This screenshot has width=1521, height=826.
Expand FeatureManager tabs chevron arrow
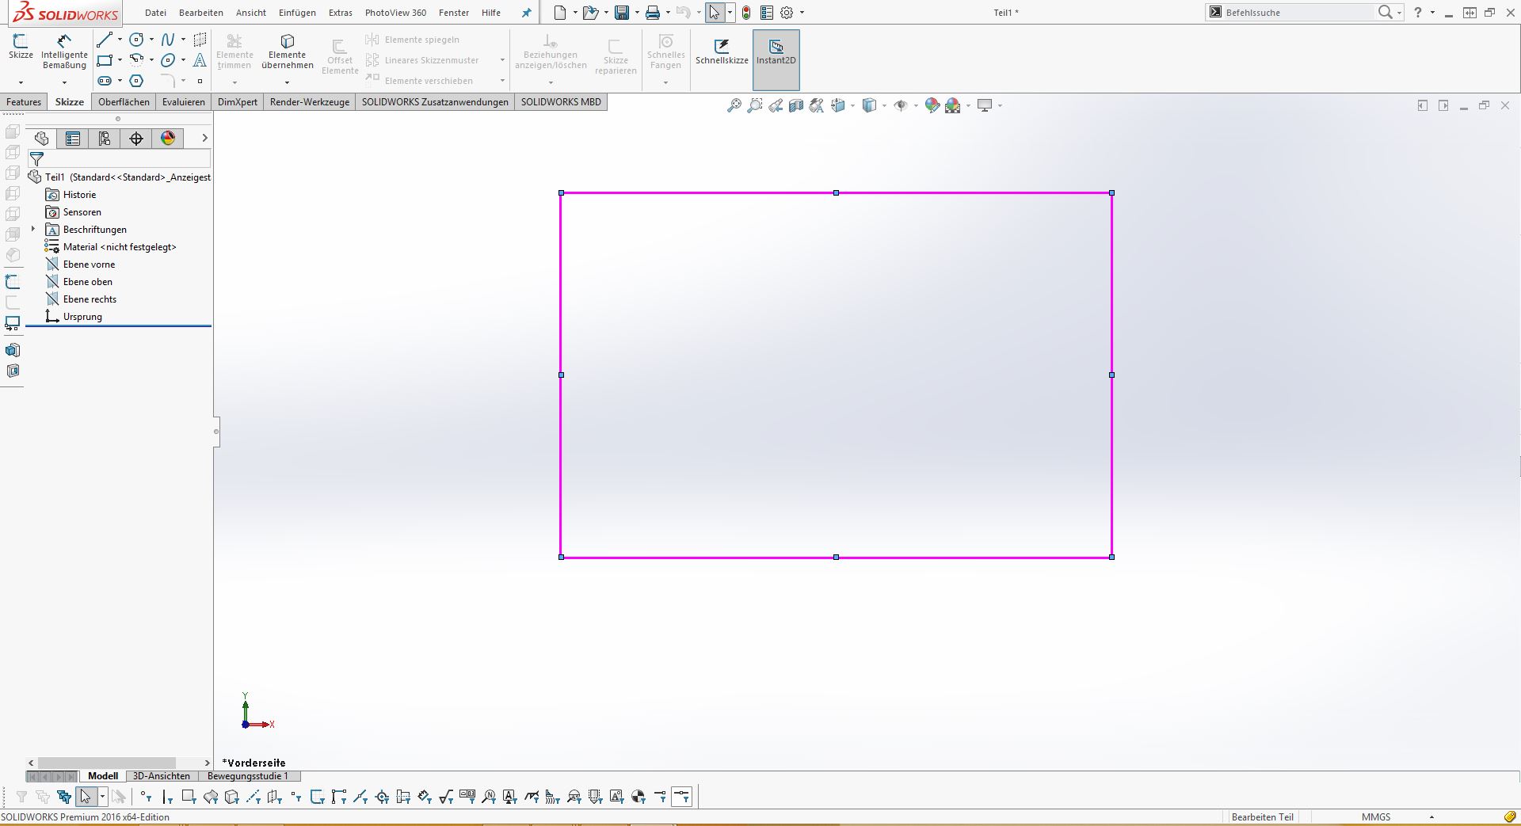point(204,138)
